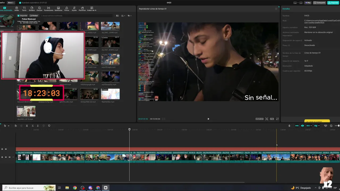Image resolution: width=340 pixels, height=191 pixels.
Task: Open the selection tool dropdown arrow
Action: (8, 126)
